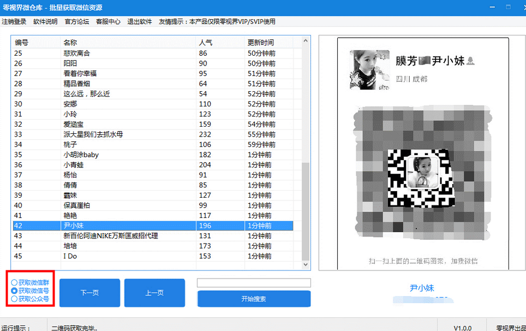Select row 精品香烟
This screenshot has width=526, height=331.
click(153, 84)
